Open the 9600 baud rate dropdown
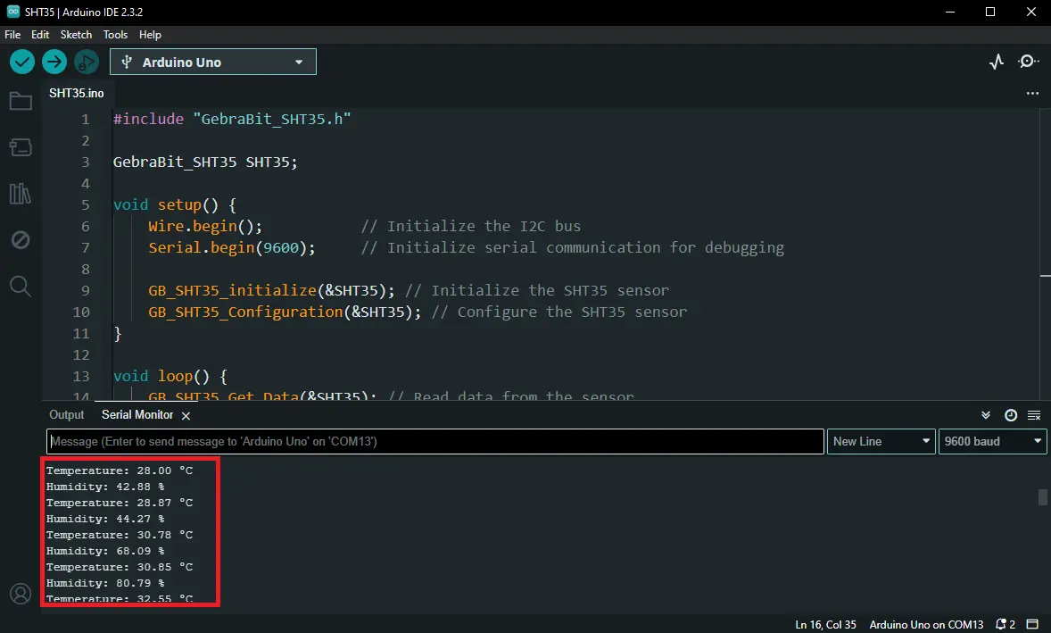The height and width of the screenshot is (633, 1051). click(992, 441)
